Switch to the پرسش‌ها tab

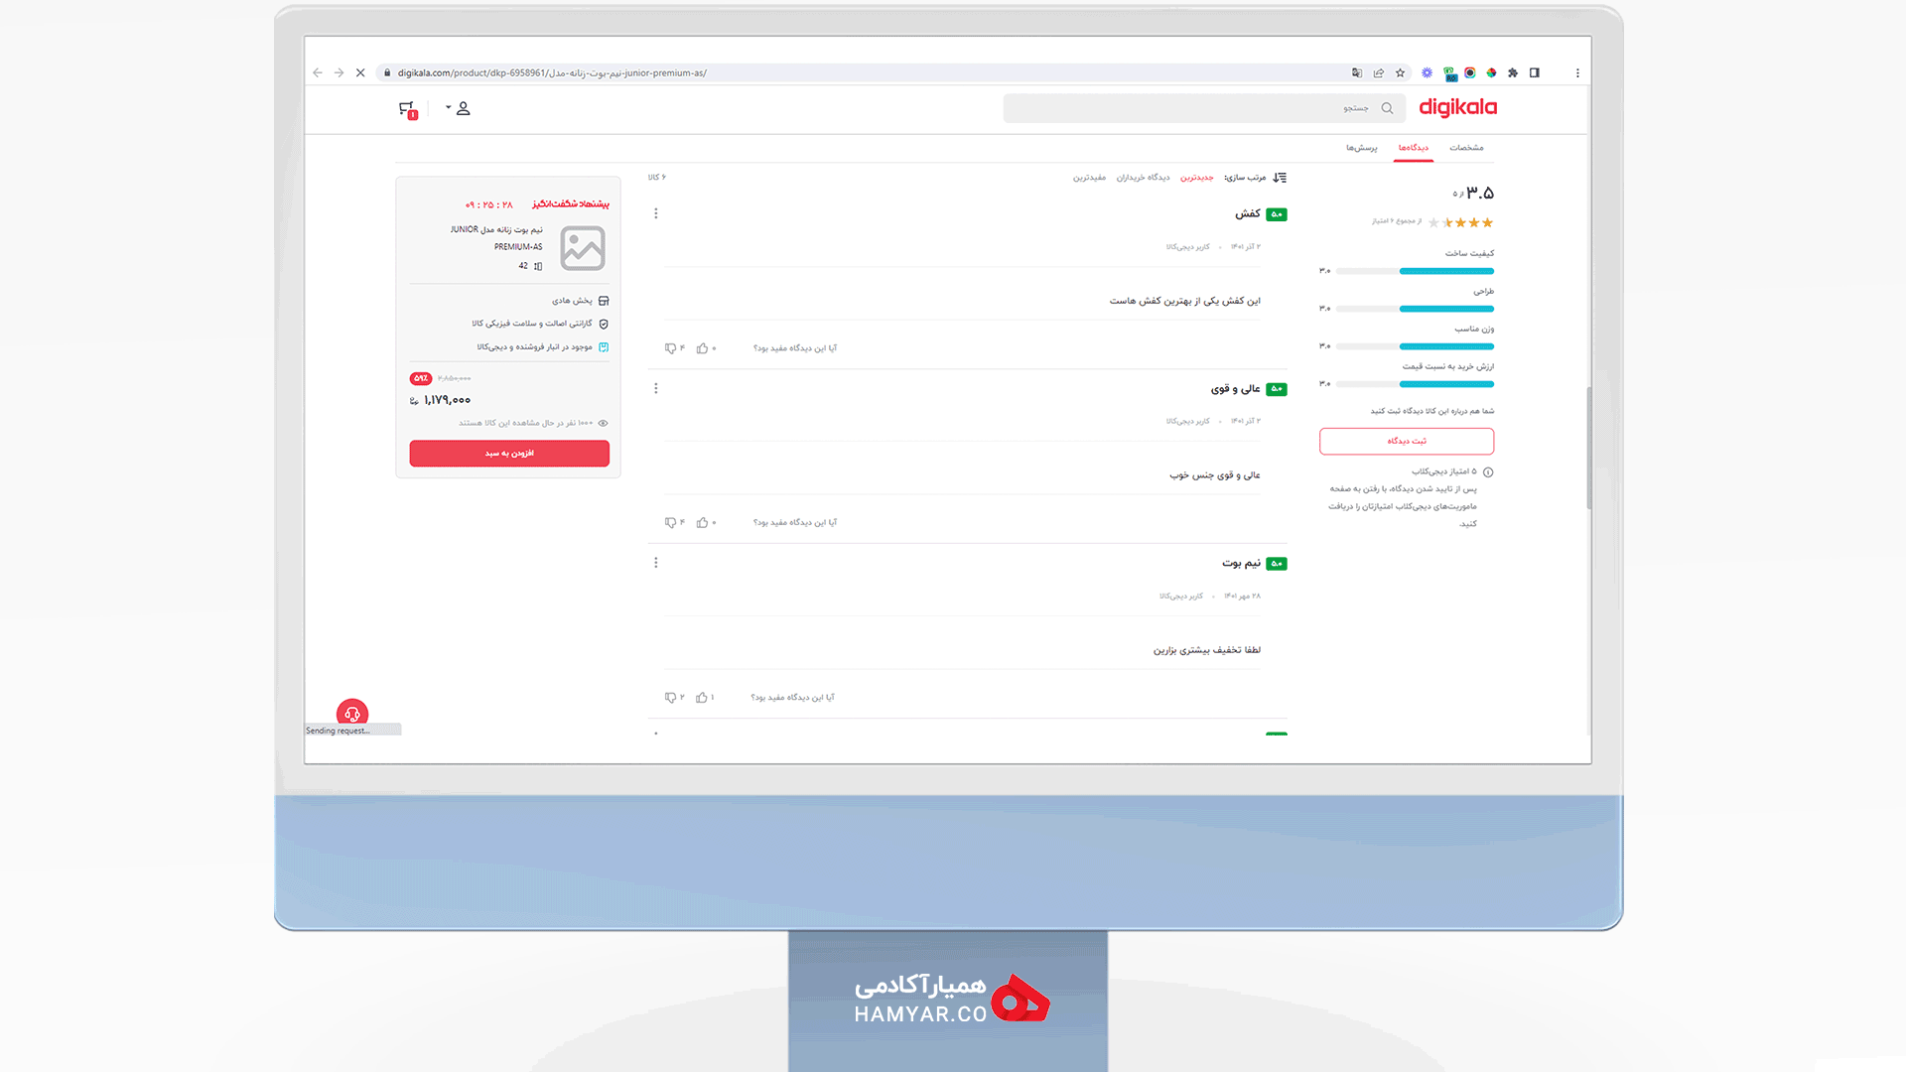(1362, 148)
